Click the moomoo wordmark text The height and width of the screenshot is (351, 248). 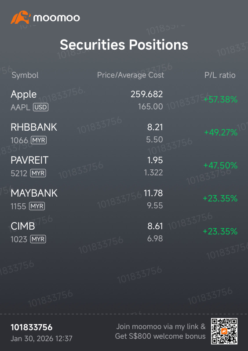pos(57,18)
